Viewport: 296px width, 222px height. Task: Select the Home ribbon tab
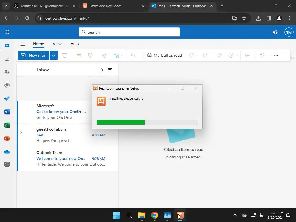[38, 44]
